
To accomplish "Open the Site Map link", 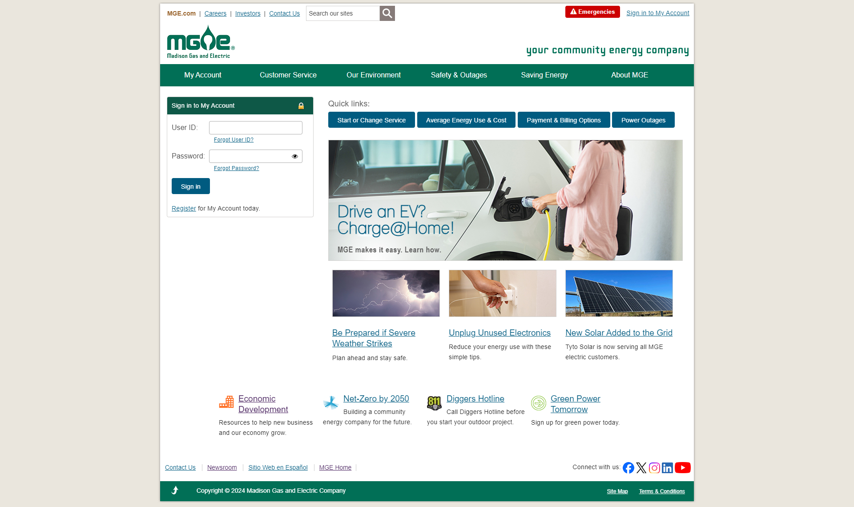I will [x=617, y=491].
